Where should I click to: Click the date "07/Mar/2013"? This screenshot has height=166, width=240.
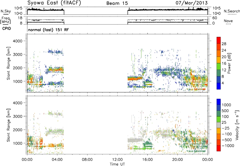point(191,3)
